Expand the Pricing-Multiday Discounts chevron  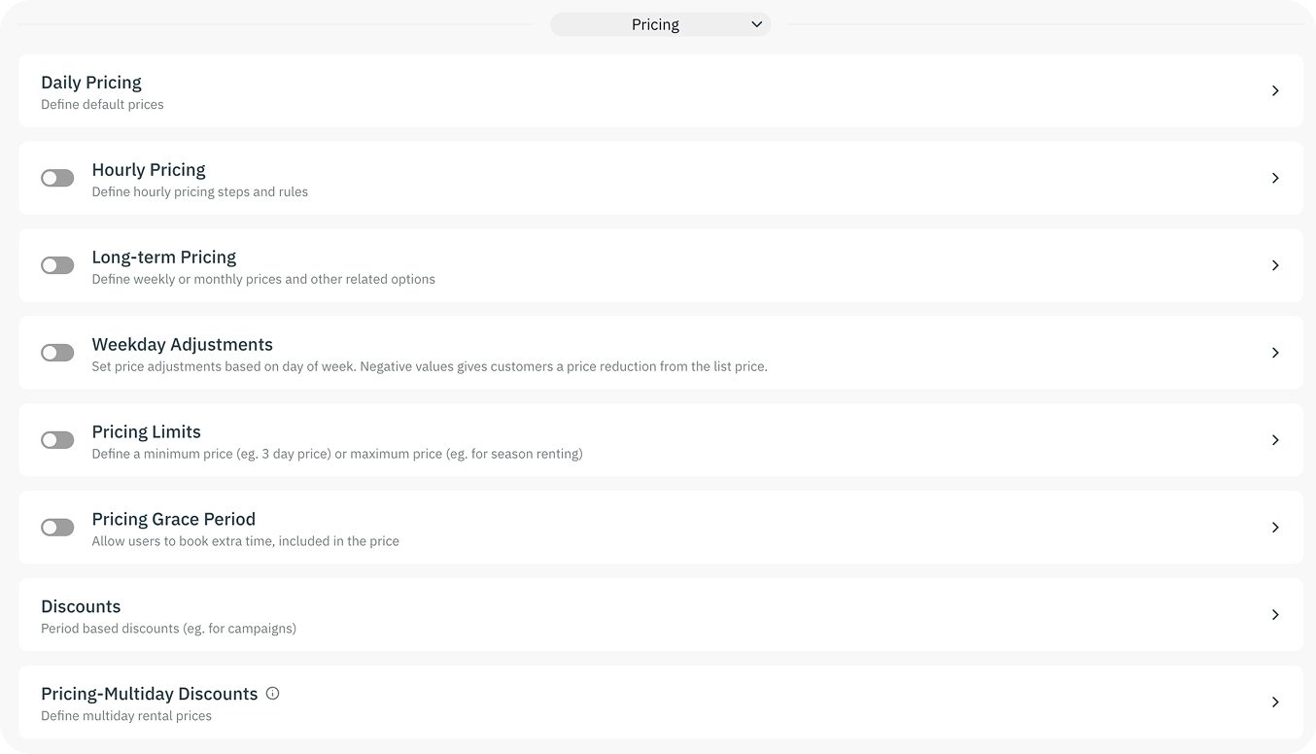[x=1275, y=703]
